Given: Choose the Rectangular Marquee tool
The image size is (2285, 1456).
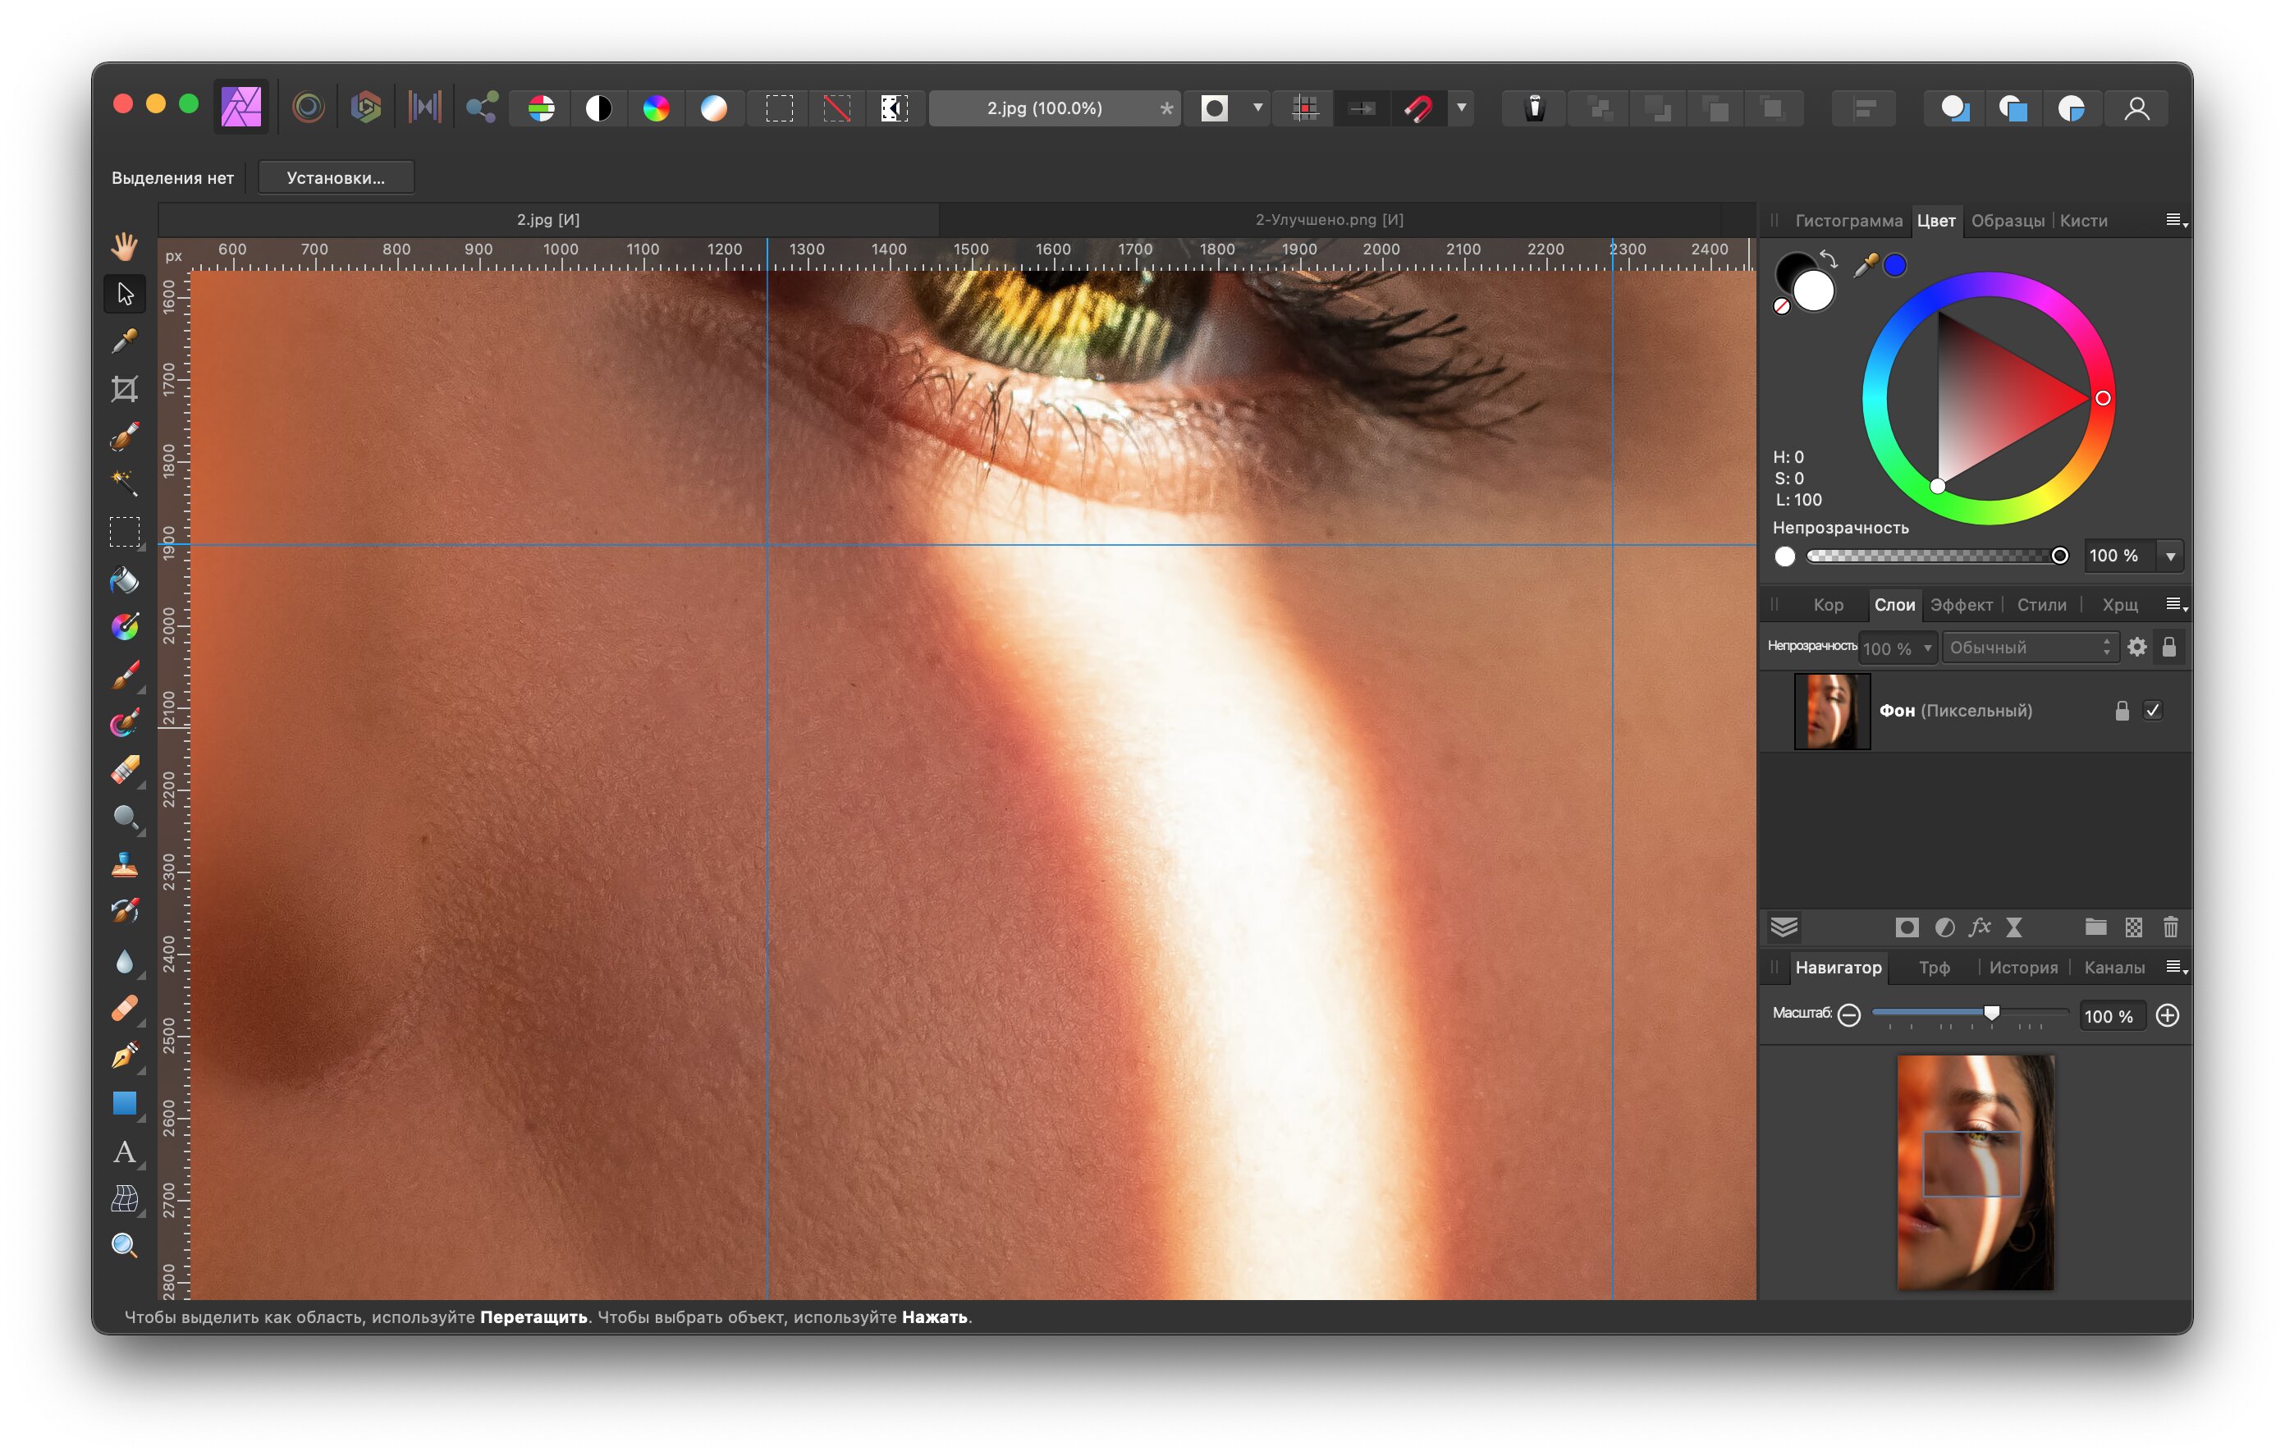Looking at the screenshot, I should coord(124,533).
